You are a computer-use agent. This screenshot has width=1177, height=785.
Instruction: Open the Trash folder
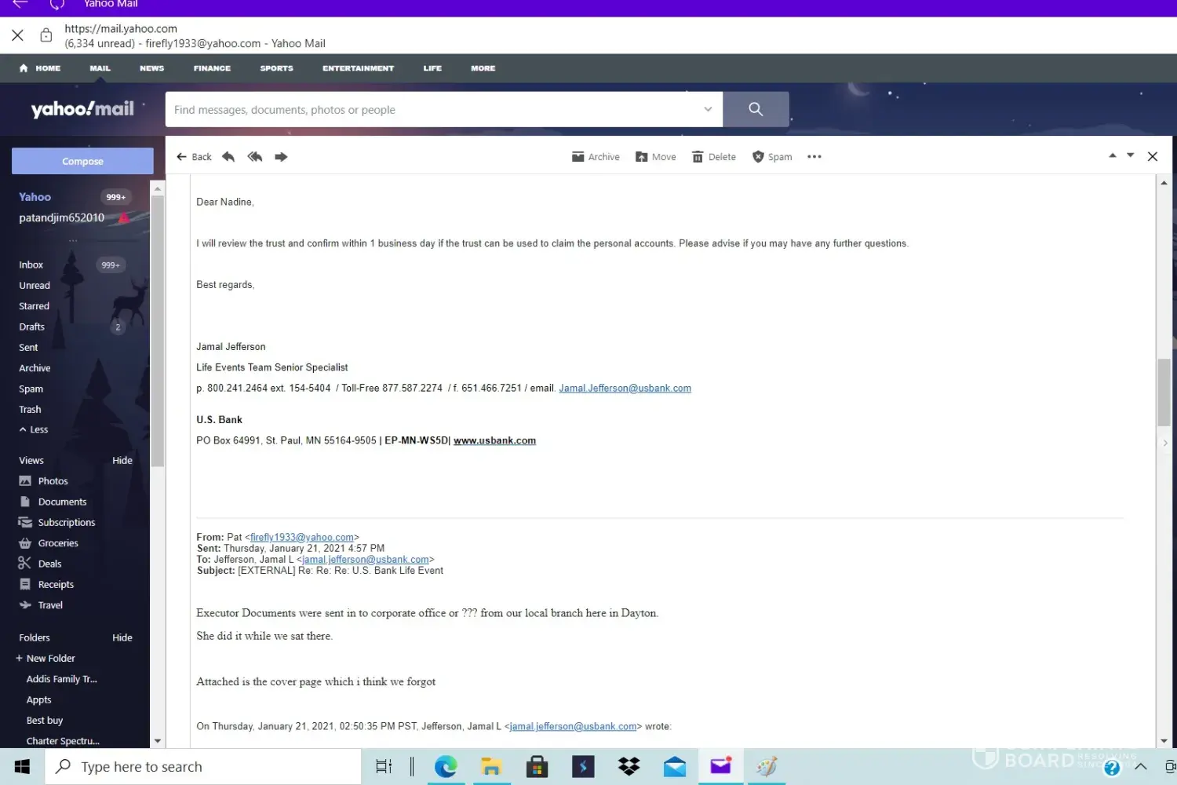[30, 410]
